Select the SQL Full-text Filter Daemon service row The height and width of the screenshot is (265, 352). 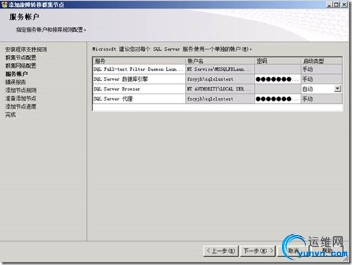tap(218, 70)
